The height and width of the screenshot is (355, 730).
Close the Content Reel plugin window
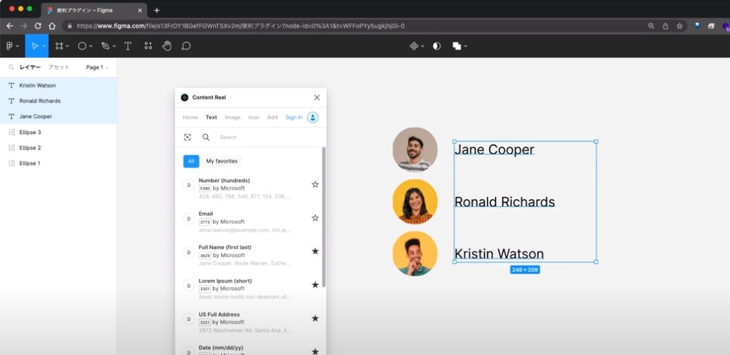point(317,97)
